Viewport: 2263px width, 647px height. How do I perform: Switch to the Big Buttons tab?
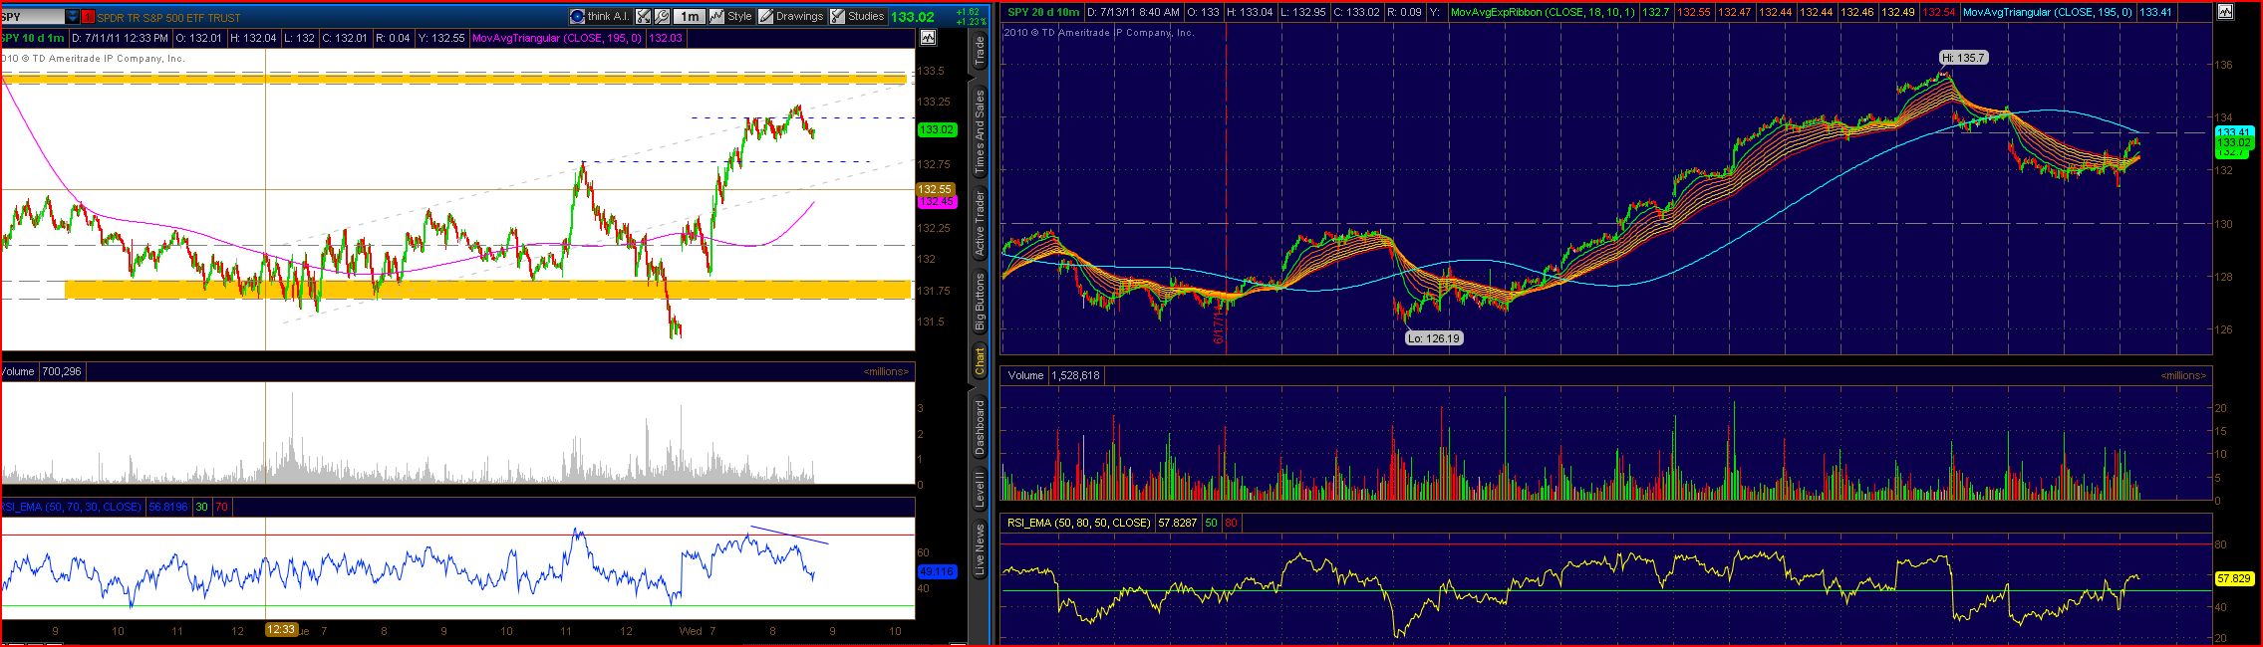pos(980,302)
